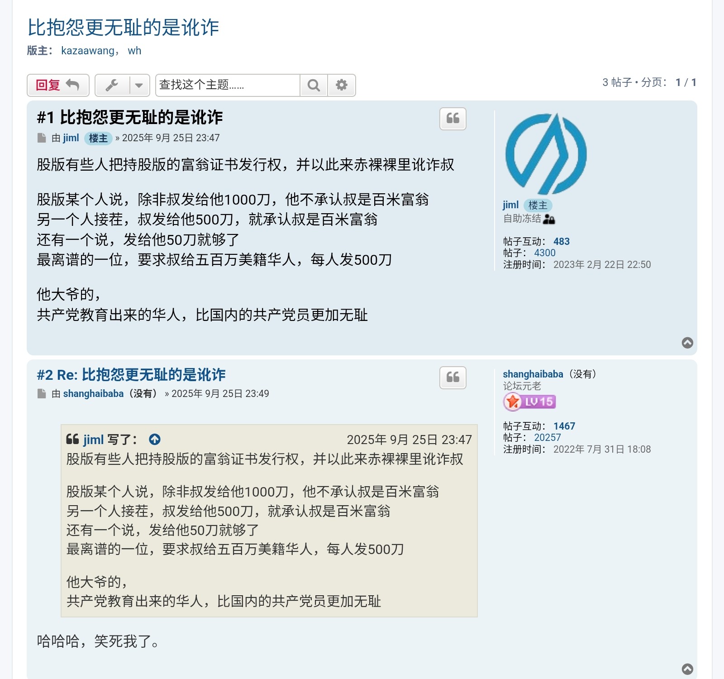View jiml's posts count 4300
724x679 pixels.
pyautogui.click(x=545, y=253)
